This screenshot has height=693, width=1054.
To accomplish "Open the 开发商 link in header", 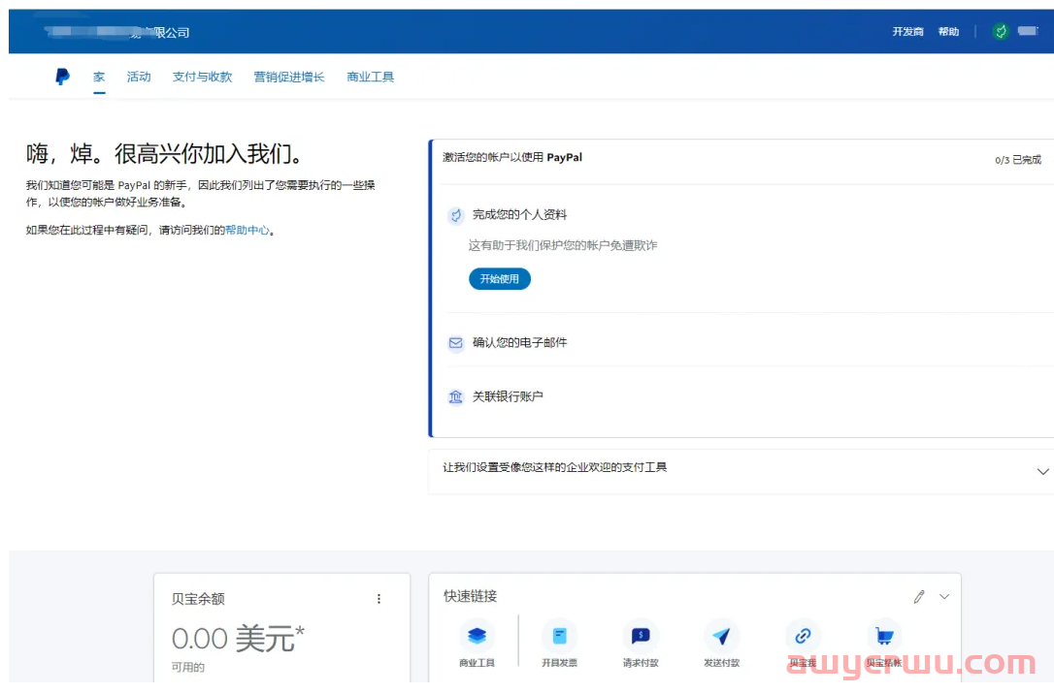I will 907,32.
